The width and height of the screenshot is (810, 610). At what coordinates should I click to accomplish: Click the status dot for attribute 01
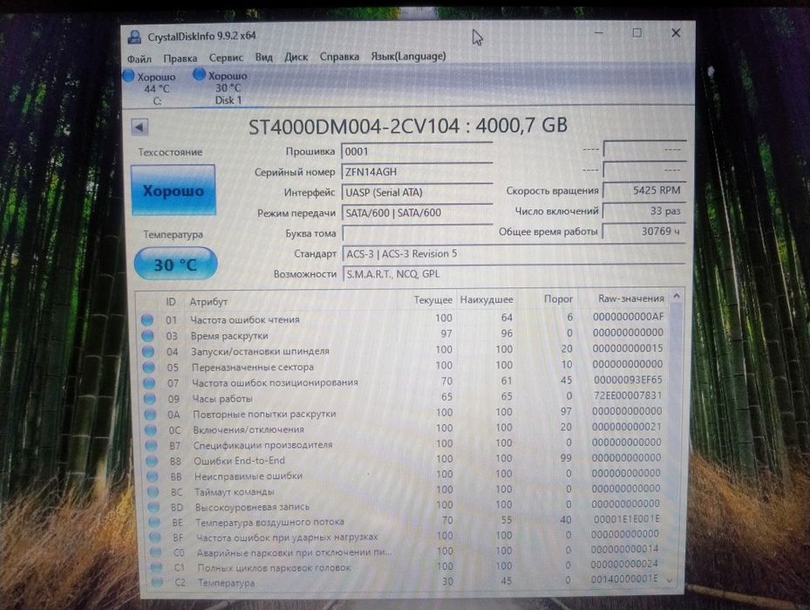[x=147, y=320]
